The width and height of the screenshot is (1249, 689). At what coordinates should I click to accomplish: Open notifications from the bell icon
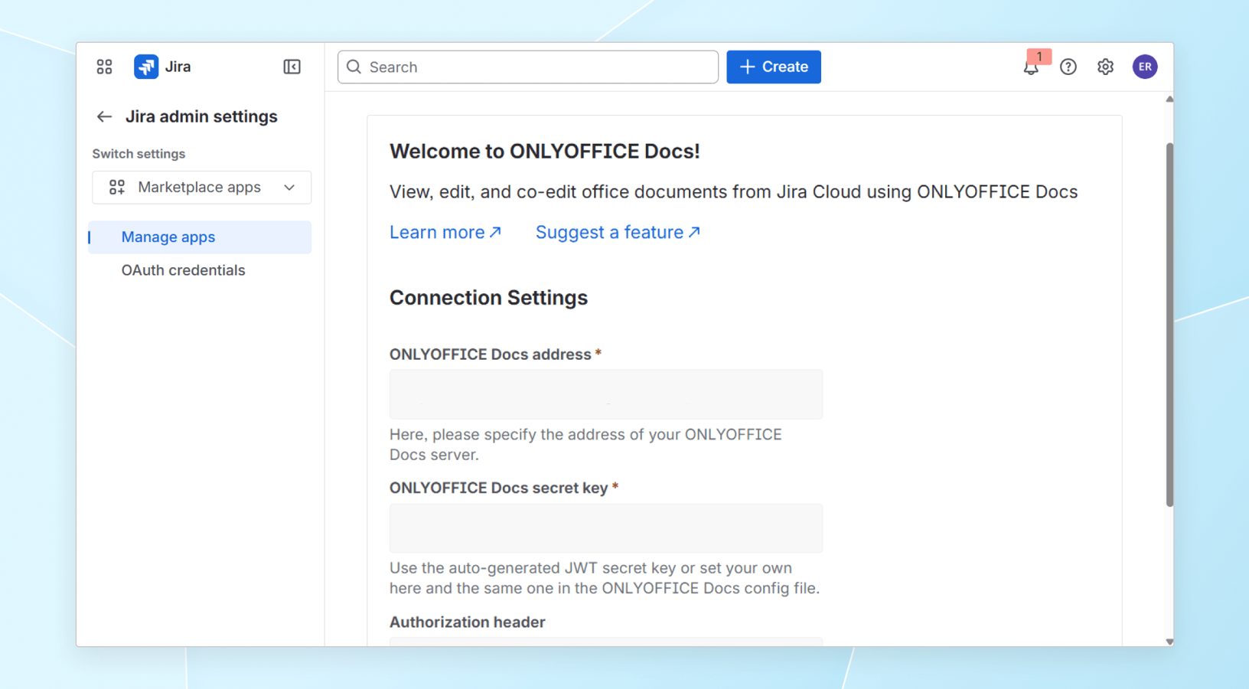click(1031, 67)
